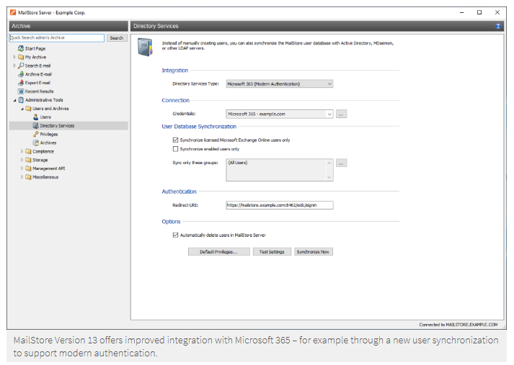Screen dimensions: 514x365
Task: Click the My Archive folder icon
Action: tap(21, 57)
